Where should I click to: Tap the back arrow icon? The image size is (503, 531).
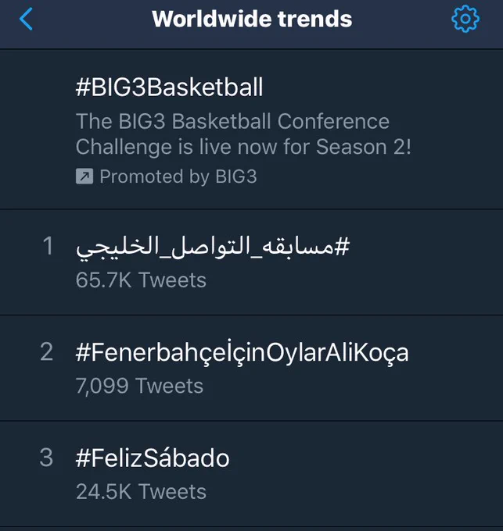click(26, 19)
